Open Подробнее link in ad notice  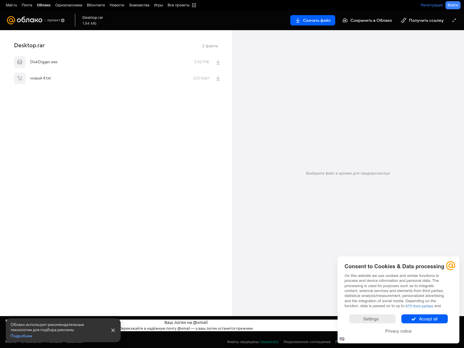21,336
